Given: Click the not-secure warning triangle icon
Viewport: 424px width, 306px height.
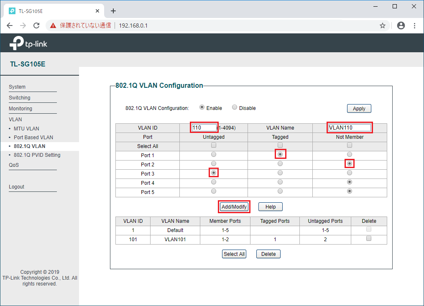Looking at the screenshot, I should pyautogui.click(x=53, y=25).
